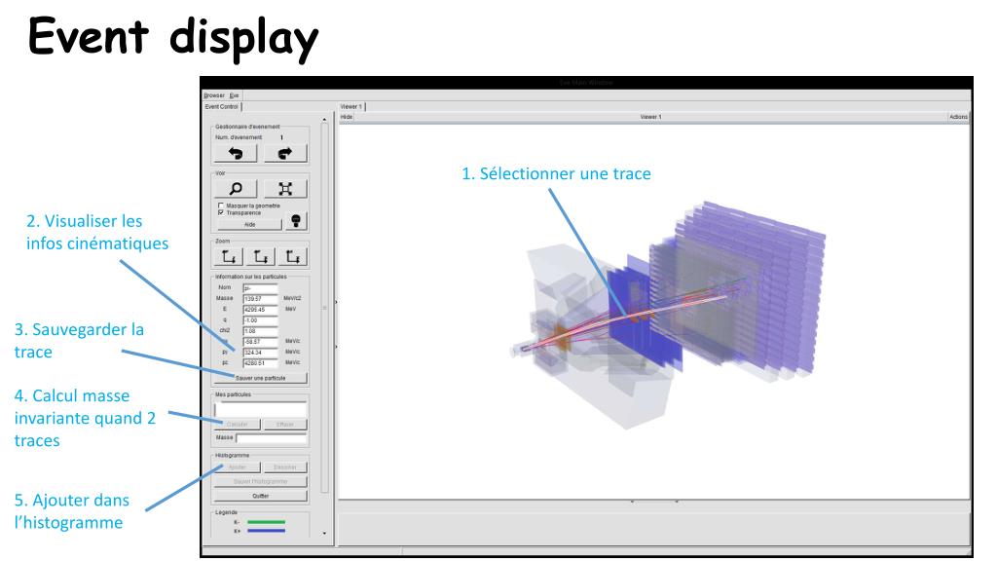Image resolution: width=997 pixels, height=561 pixels.
Task: Click the Mes particules list box
Action: tap(261, 409)
